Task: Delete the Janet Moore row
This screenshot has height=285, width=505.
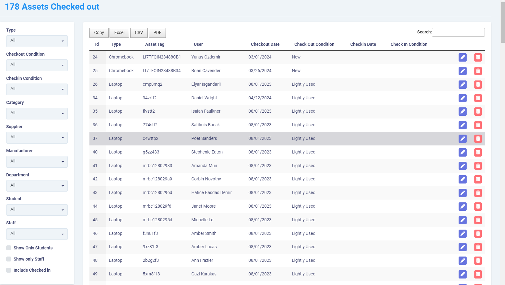Action: pyautogui.click(x=478, y=206)
